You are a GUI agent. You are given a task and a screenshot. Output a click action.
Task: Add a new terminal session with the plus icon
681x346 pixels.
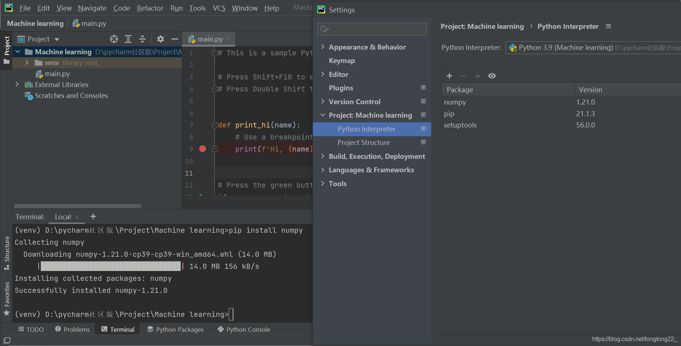(x=93, y=216)
